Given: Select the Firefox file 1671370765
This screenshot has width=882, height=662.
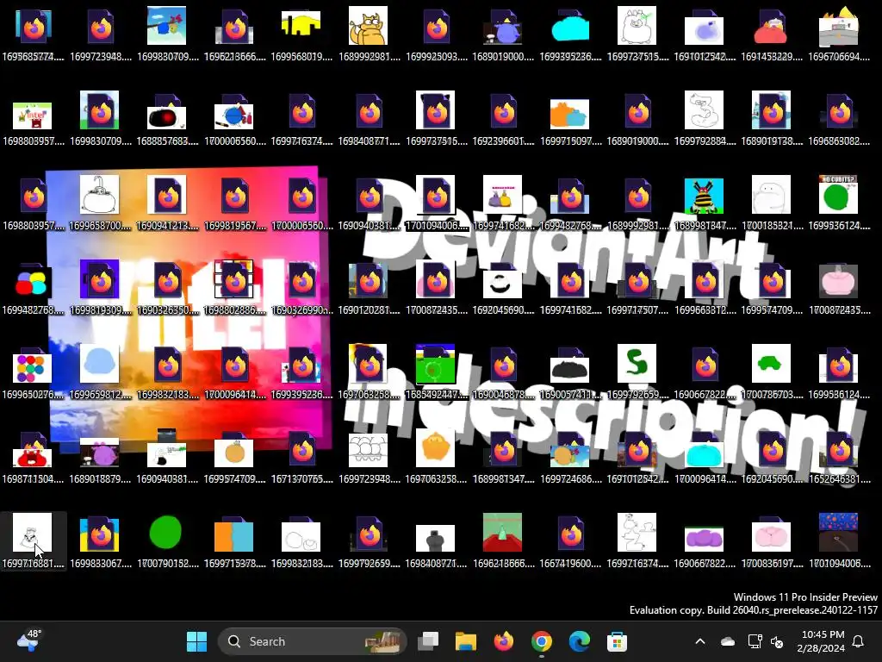Looking at the screenshot, I should tap(301, 456).
